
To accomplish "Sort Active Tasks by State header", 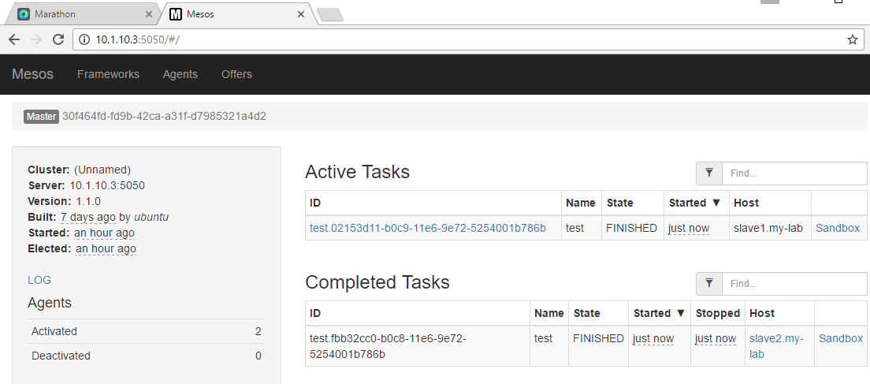I will click(x=633, y=203).
